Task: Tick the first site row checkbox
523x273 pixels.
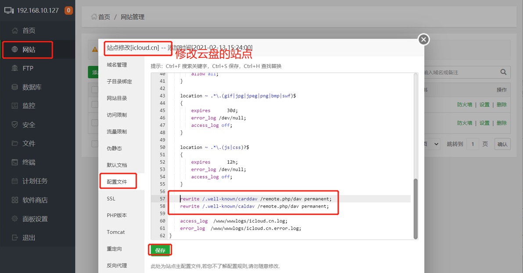Action: [x=95, y=104]
